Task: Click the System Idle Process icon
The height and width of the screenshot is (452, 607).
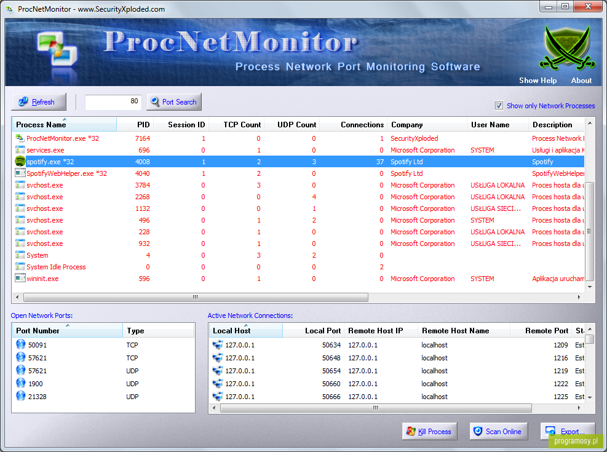Action: [x=20, y=267]
